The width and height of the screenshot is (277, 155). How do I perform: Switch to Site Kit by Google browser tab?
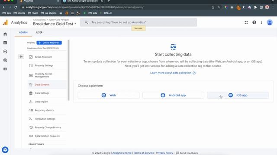click(83, 1)
